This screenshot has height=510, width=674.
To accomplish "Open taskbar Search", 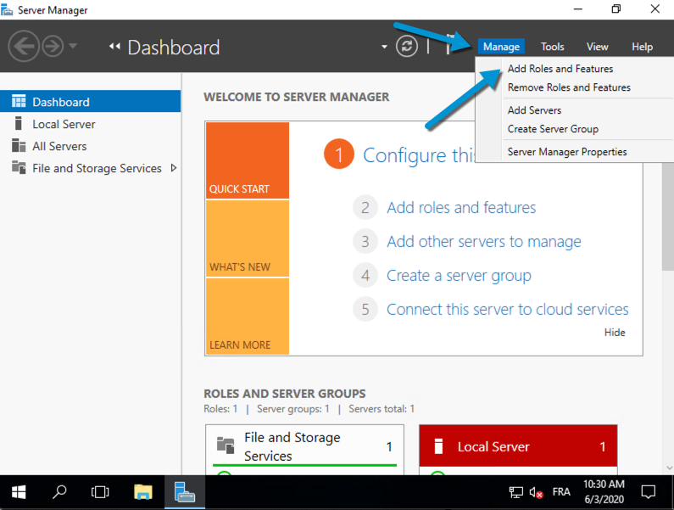I will [59, 492].
